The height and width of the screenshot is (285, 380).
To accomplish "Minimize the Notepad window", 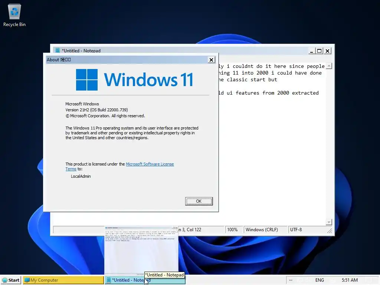I will point(312,51).
